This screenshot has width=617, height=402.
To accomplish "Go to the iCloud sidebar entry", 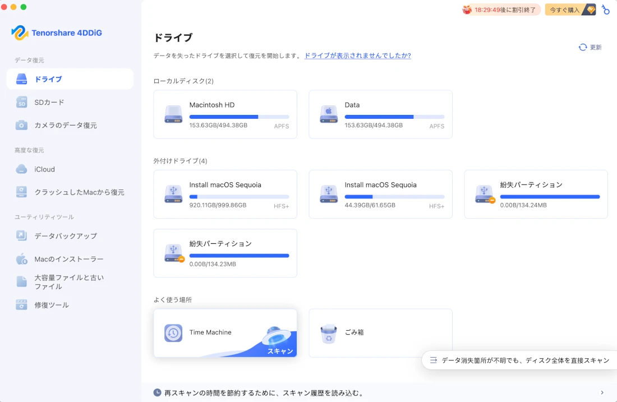I will pyautogui.click(x=70, y=169).
